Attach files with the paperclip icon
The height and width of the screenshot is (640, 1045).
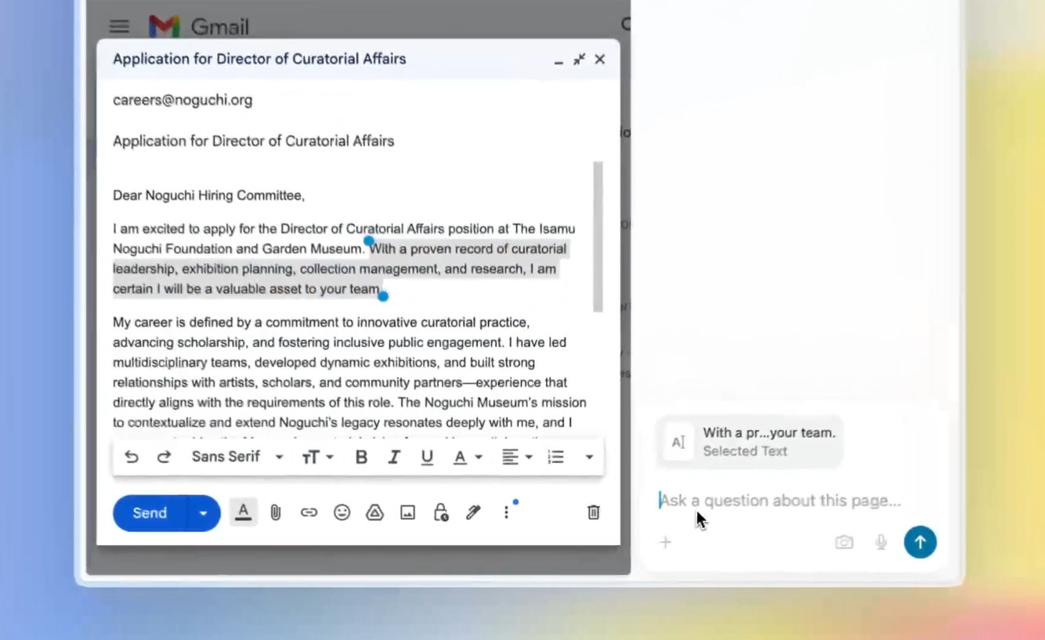276,512
